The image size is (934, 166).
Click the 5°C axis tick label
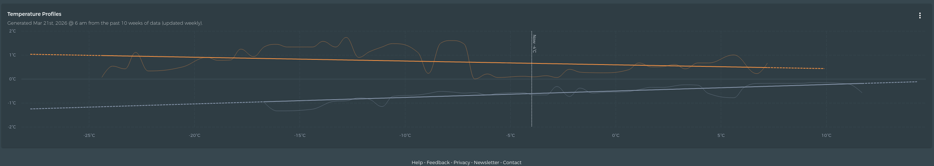(721, 135)
